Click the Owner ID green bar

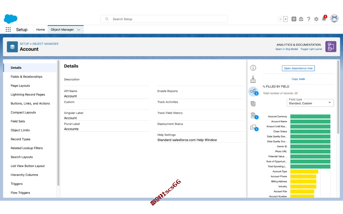click(x=310, y=146)
